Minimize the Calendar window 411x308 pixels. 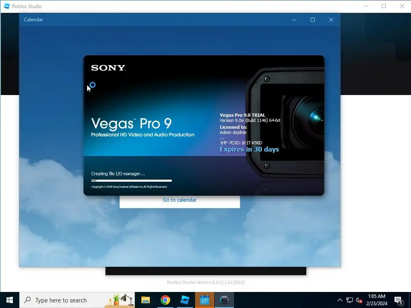294,20
